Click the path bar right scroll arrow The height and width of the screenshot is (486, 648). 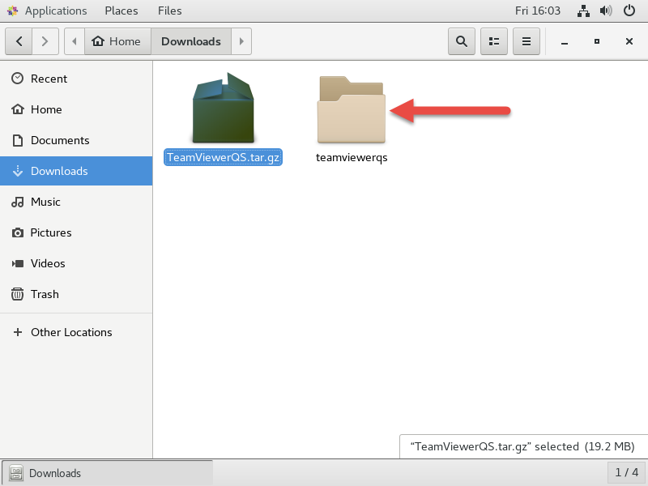point(241,41)
